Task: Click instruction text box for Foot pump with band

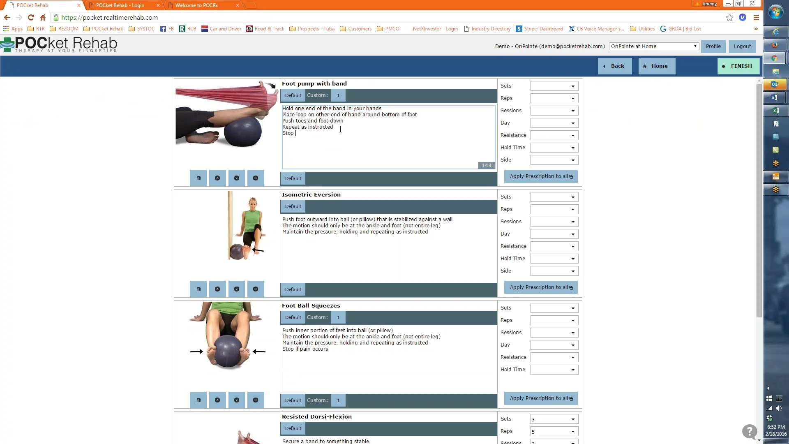Action: [x=388, y=136]
